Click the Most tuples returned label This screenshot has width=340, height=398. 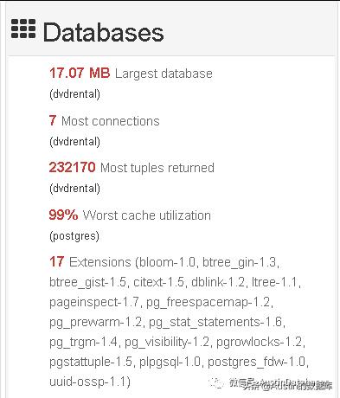click(x=157, y=168)
